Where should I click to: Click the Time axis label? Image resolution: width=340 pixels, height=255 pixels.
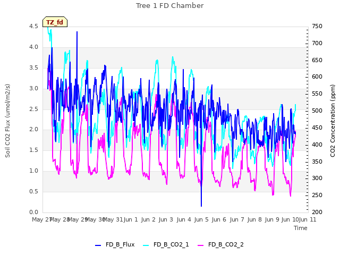301,228
